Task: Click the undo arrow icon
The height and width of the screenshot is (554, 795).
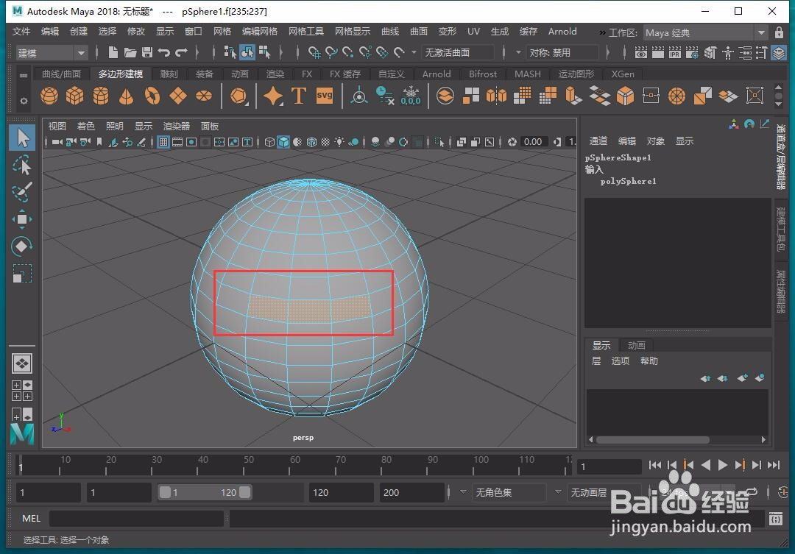Action: [x=163, y=52]
